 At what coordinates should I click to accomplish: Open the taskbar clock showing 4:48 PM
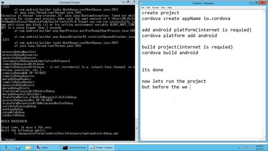click(x=260, y=148)
